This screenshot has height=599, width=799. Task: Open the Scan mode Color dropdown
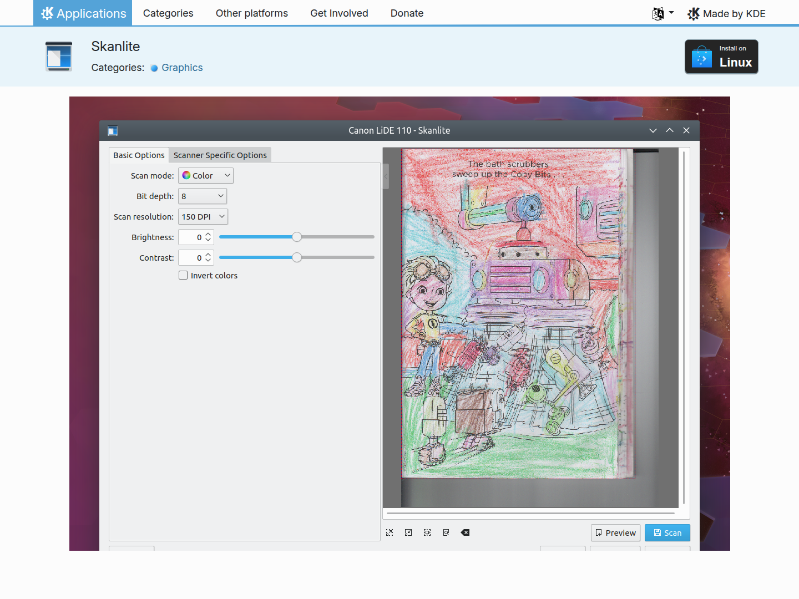tap(206, 175)
